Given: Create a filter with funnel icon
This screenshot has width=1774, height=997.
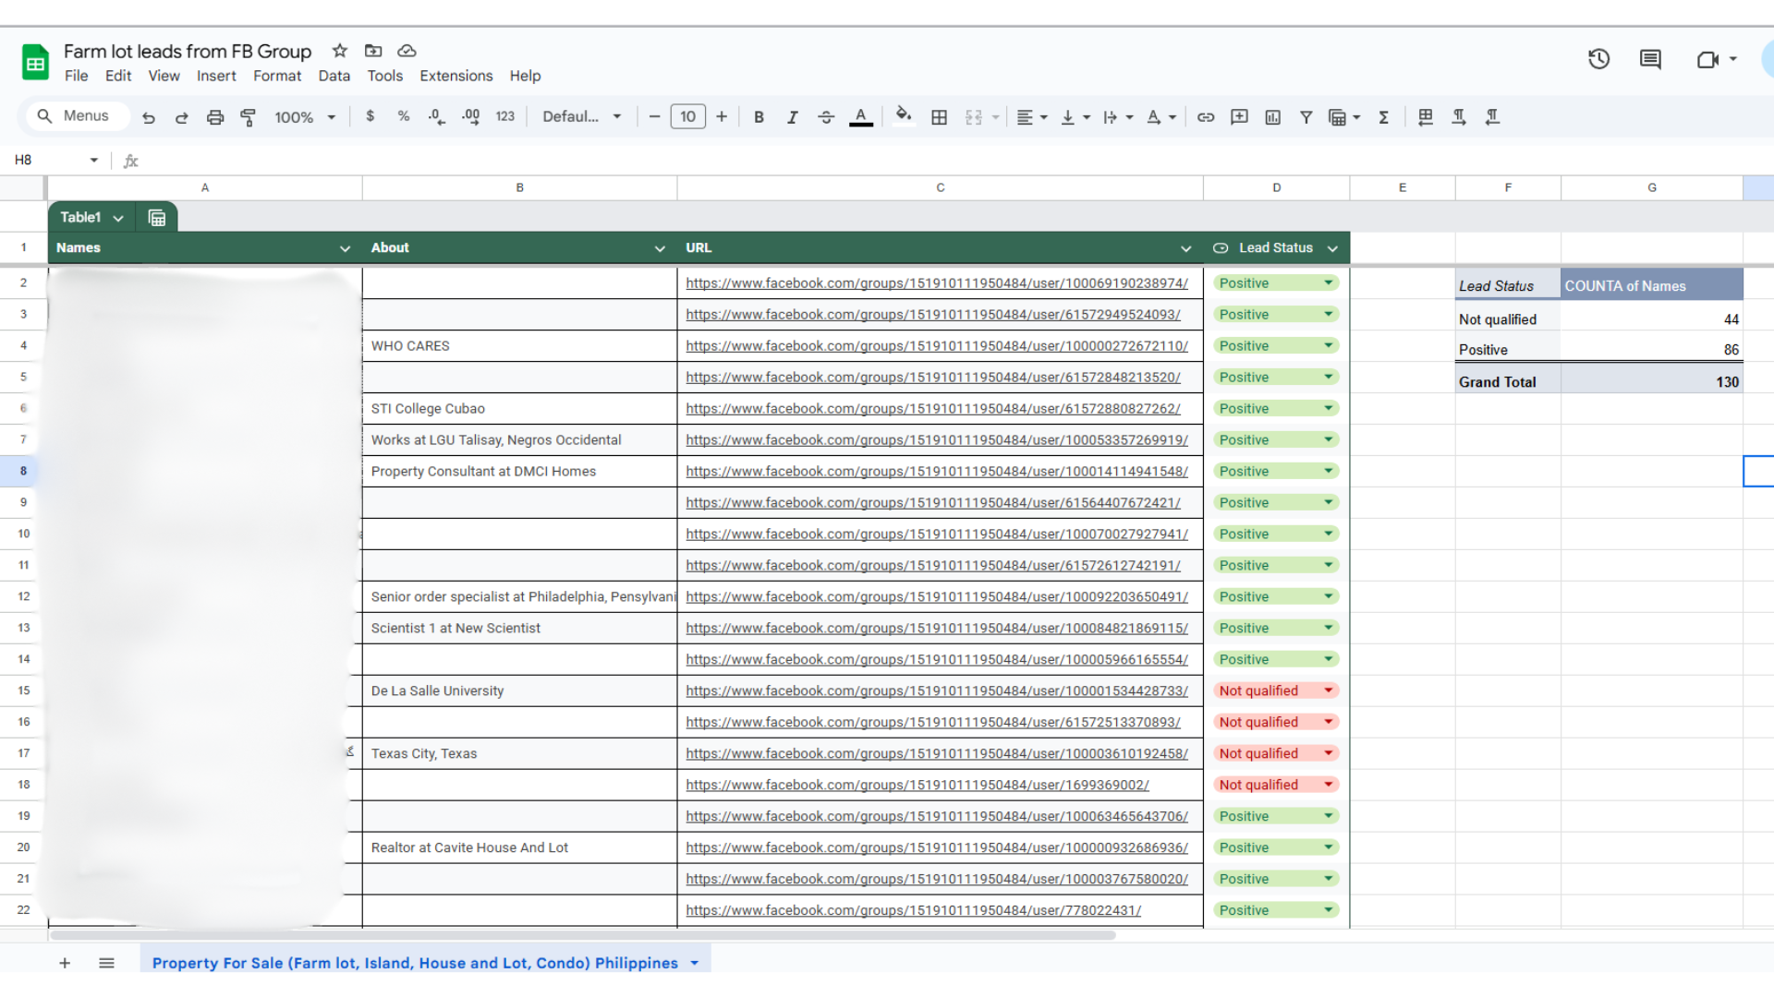Looking at the screenshot, I should click(x=1306, y=117).
